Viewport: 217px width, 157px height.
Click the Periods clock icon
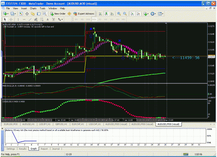pos(152,14)
